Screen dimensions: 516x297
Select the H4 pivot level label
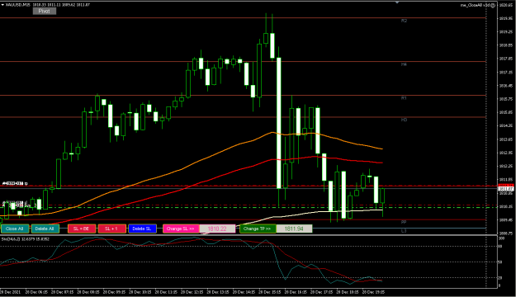[x=404, y=64]
